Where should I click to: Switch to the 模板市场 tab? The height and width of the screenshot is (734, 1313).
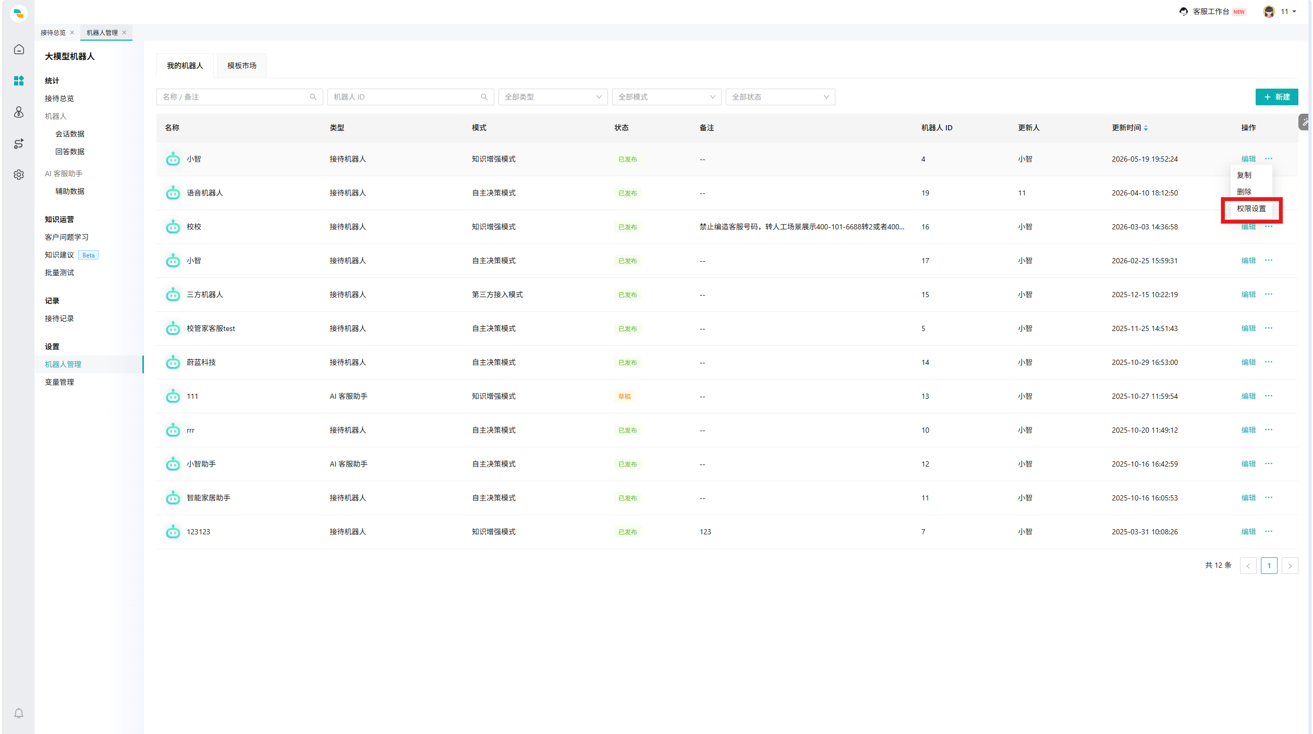coord(242,66)
